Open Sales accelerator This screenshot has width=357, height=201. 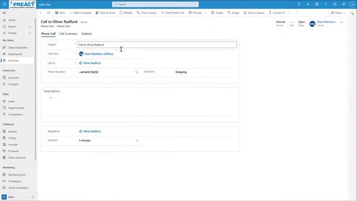18,47
